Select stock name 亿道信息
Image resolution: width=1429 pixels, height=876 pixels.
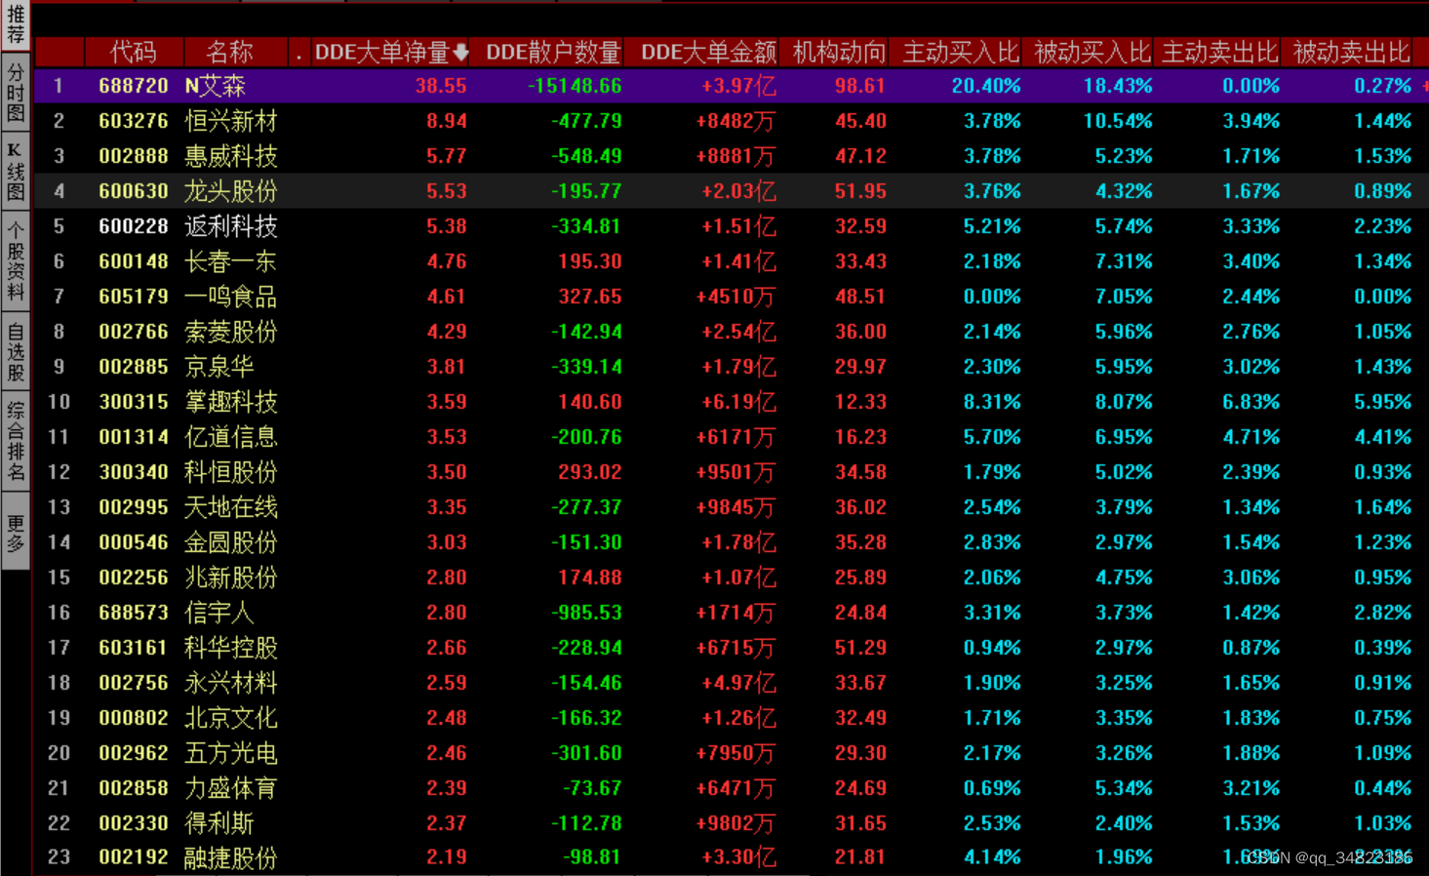[x=231, y=437]
